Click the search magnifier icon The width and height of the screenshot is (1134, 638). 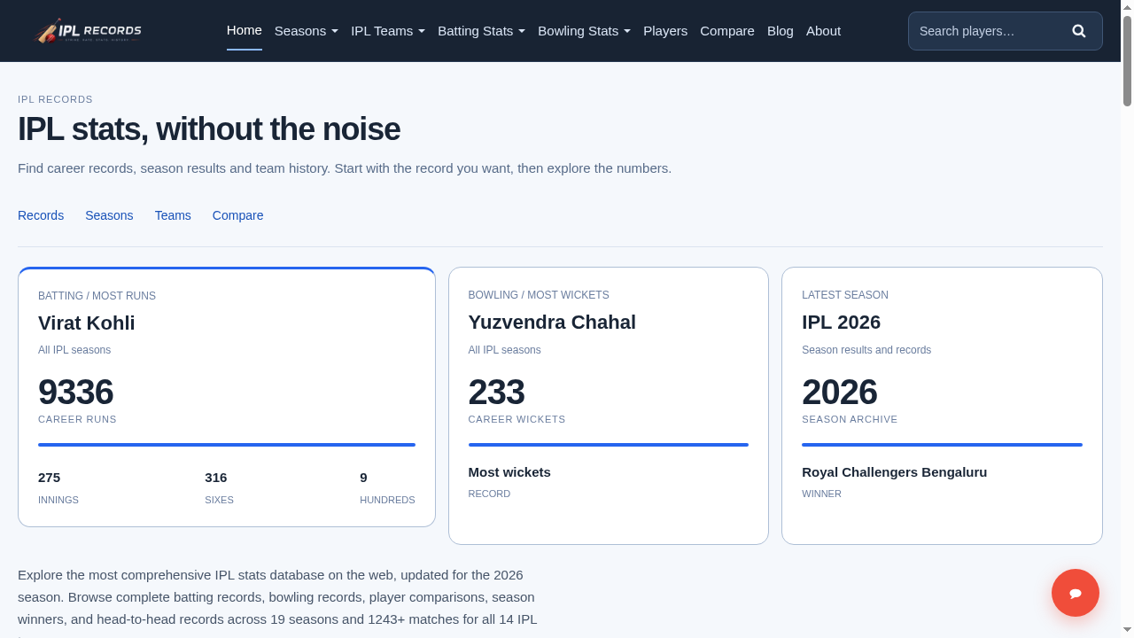[x=1079, y=31]
